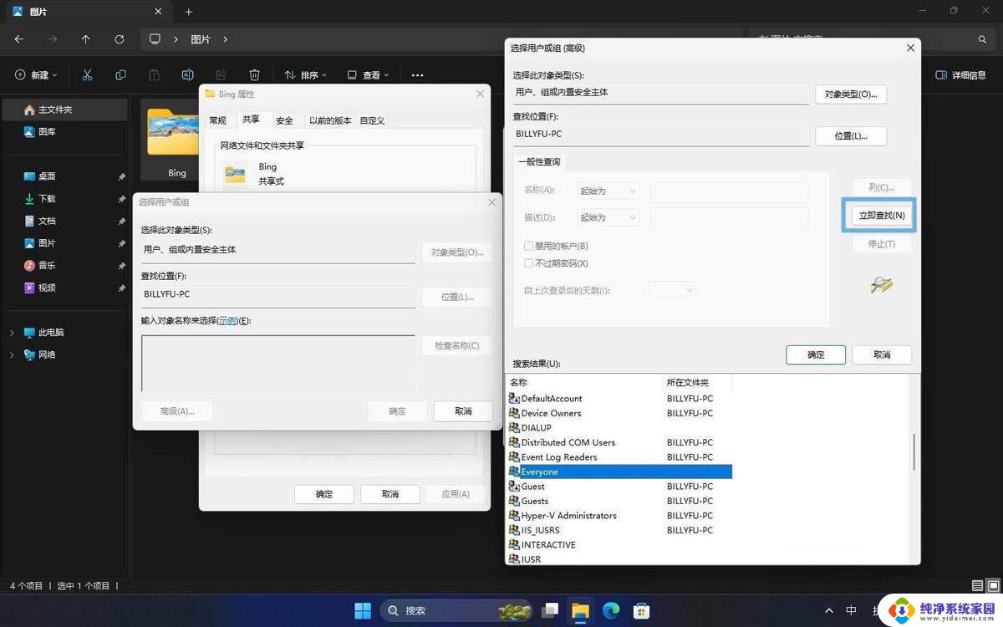Open the Microsoft Edge taskbar icon
Image resolution: width=1003 pixels, height=627 pixels.
point(610,610)
